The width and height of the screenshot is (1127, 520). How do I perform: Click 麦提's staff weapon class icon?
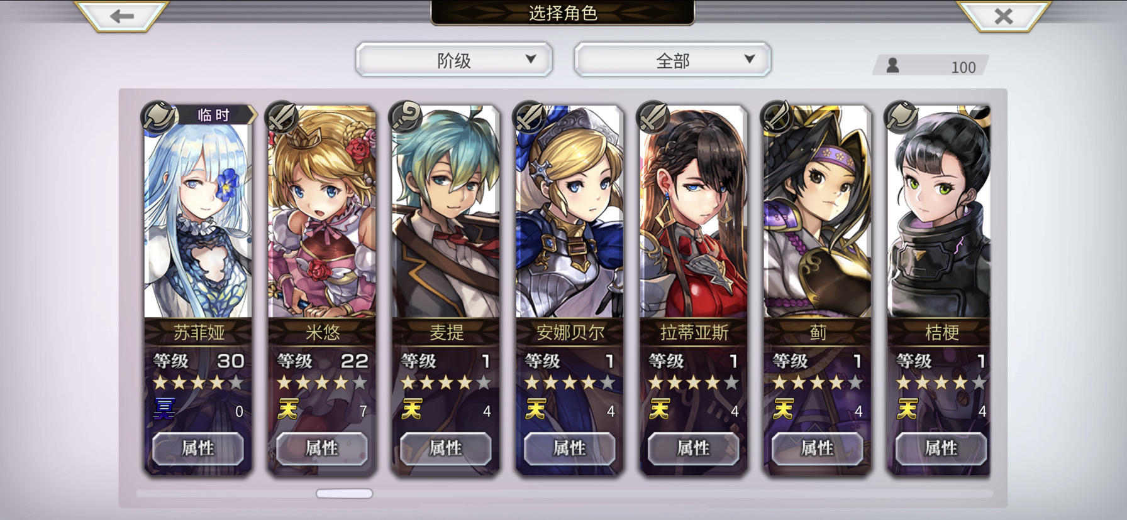pos(406,116)
